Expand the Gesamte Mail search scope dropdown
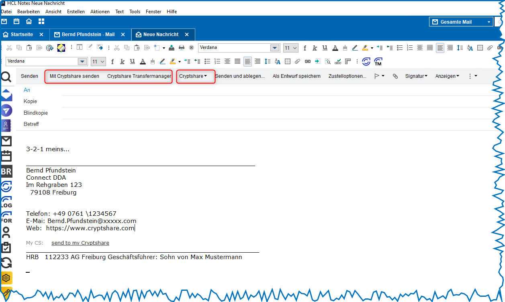This screenshot has width=505, height=302. (489, 22)
